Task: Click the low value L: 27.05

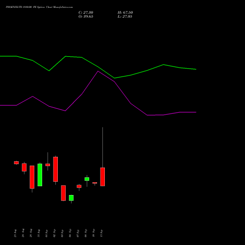Action: tap(125, 17)
